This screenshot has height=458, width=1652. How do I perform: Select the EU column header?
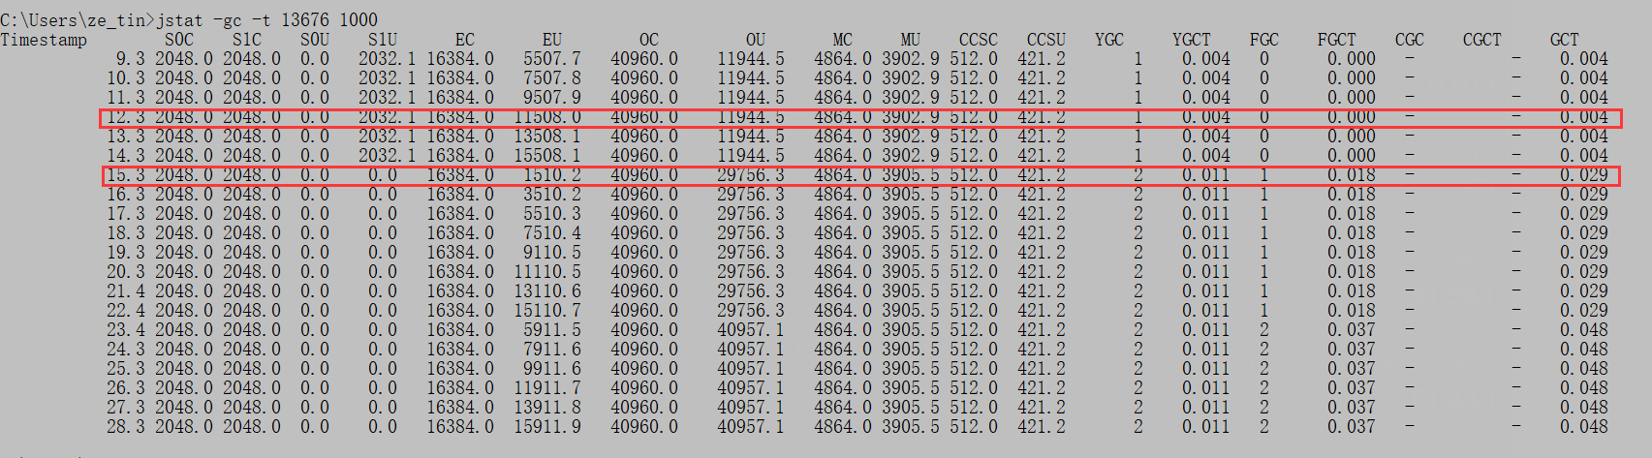pos(552,40)
